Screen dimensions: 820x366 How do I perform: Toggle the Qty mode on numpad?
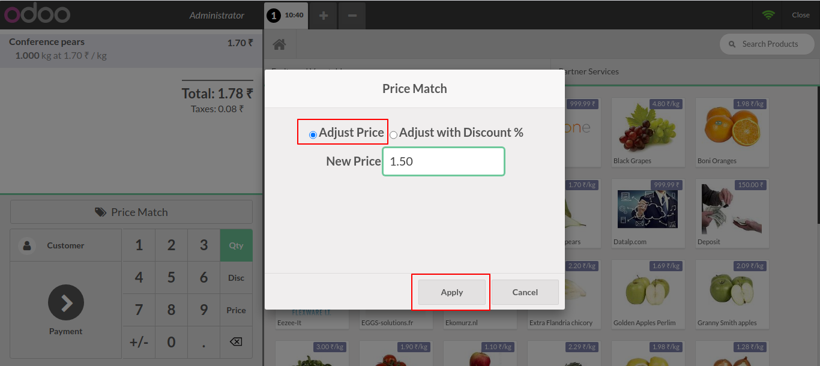tap(236, 245)
